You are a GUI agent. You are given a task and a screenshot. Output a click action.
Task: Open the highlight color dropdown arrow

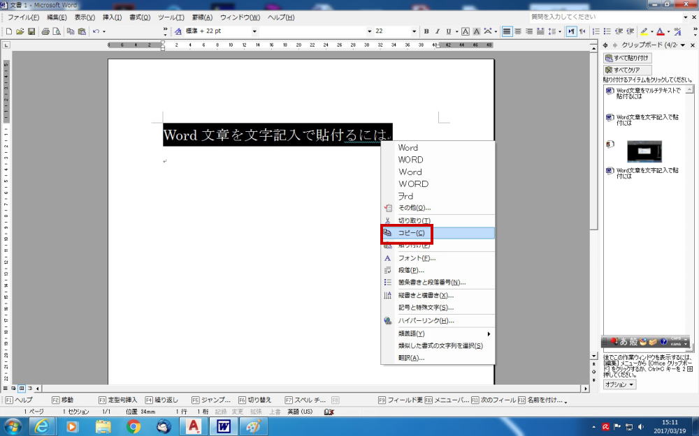(x=651, y=31)
